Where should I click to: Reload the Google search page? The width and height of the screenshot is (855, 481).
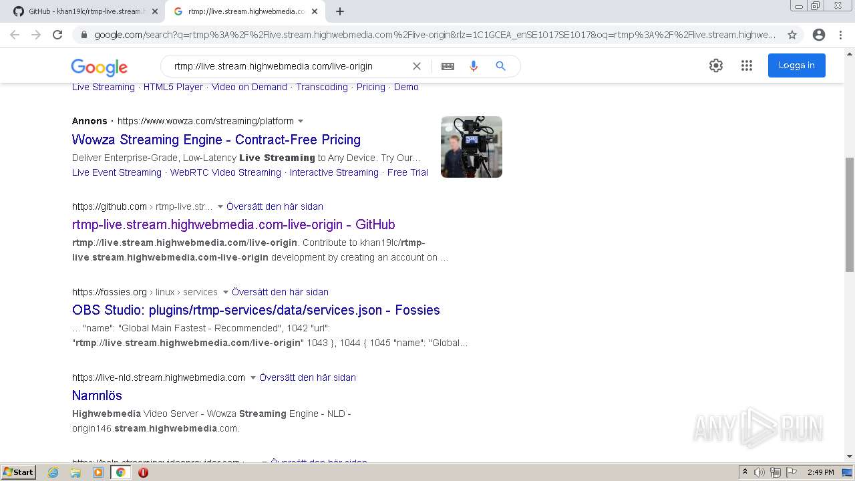57,35
